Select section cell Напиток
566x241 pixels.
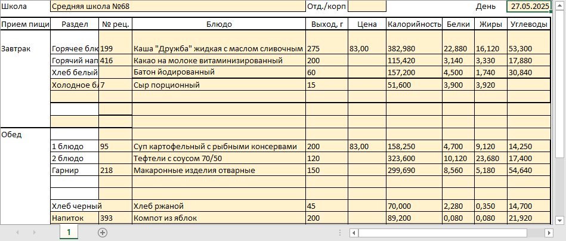point(75,218)
